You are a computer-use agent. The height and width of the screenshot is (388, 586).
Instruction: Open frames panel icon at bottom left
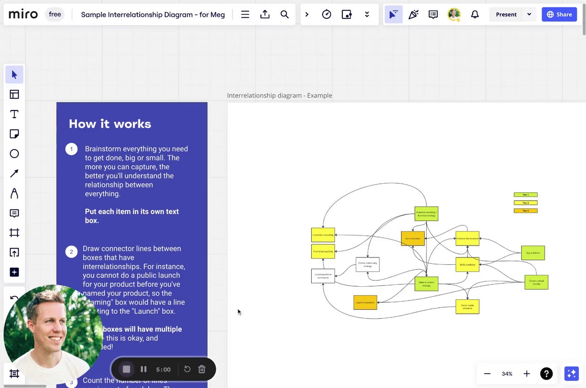14,373
